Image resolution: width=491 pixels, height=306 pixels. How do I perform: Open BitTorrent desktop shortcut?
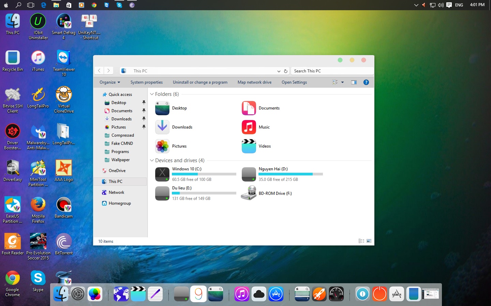(x=64, y=244)
